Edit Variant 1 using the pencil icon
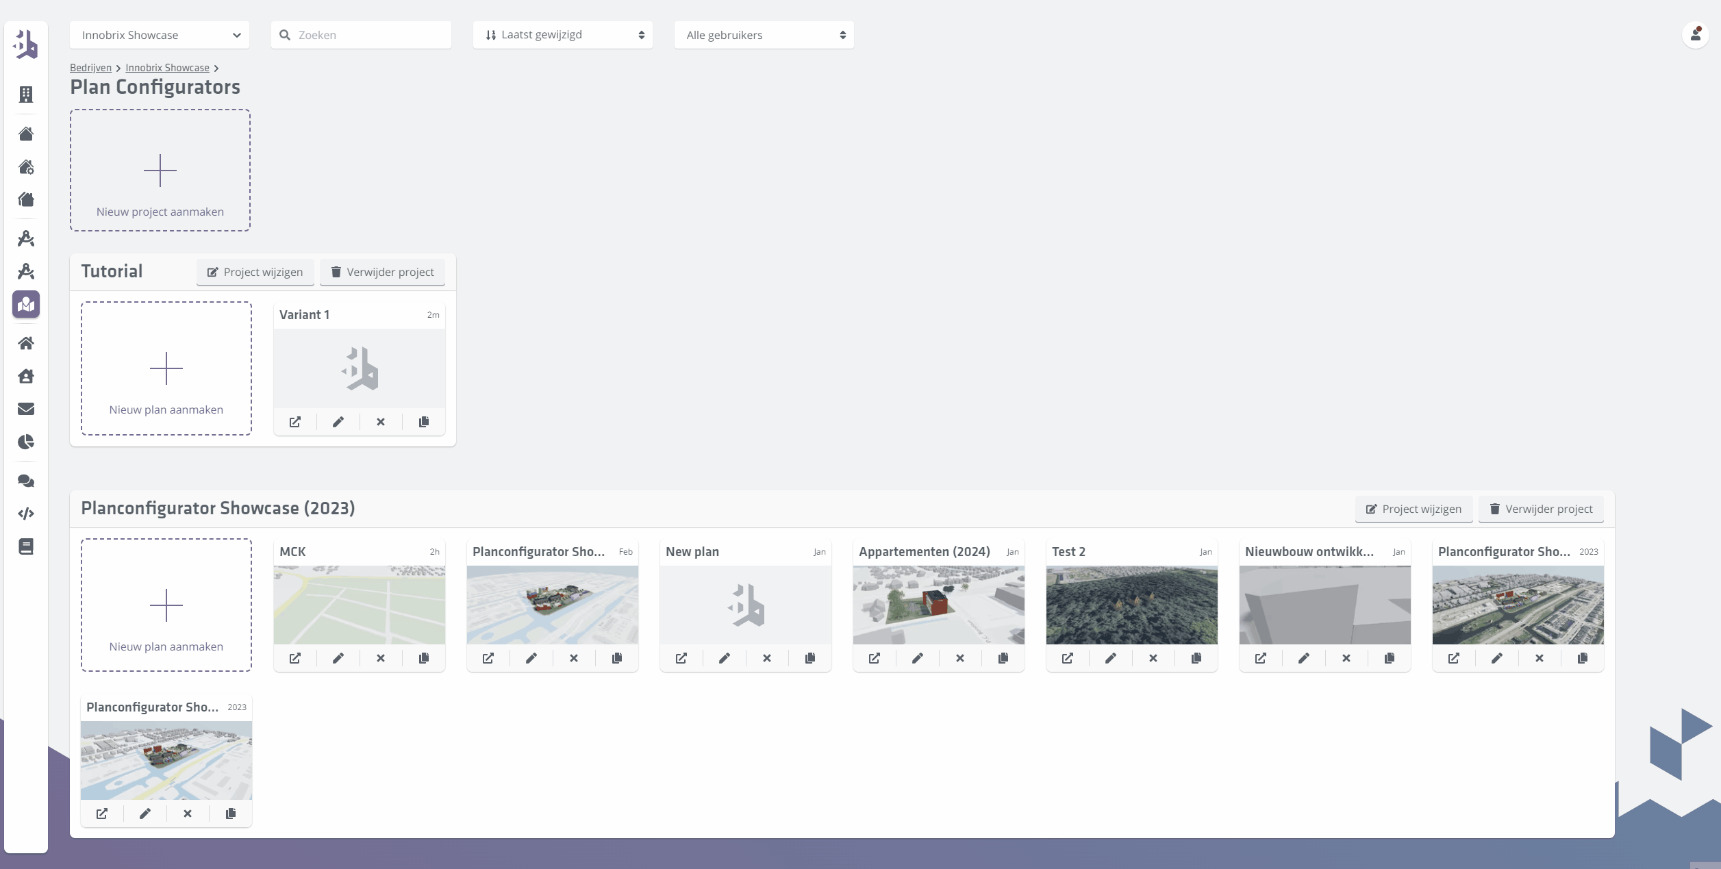This screenshot has height=869, width=1721. pyautogui.click(x=338, y=422)
